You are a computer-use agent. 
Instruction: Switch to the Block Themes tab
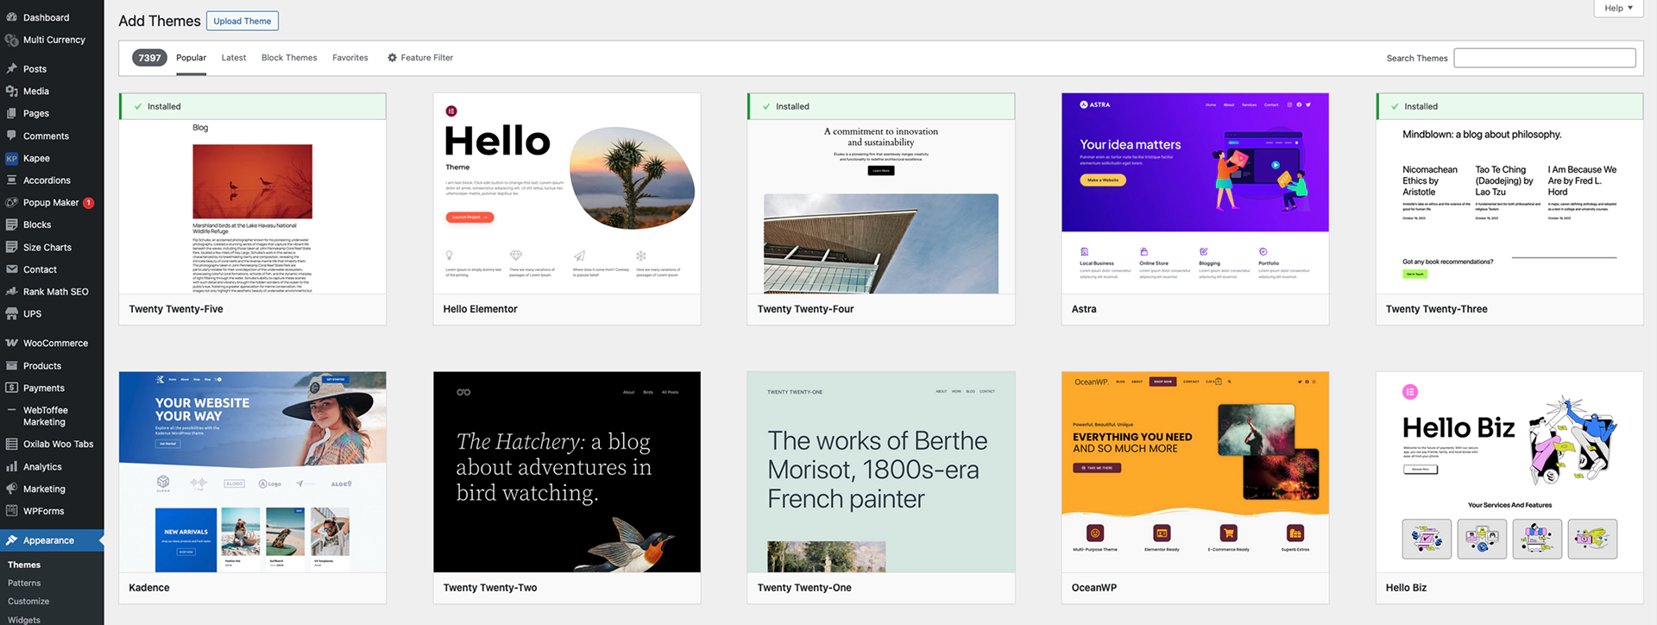click(x=289, y=58)
